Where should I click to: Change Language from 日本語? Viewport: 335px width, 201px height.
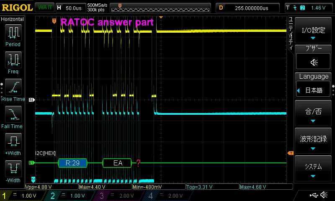click(x=313, y=90)
